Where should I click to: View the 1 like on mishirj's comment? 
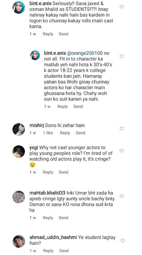coord(48,133)
